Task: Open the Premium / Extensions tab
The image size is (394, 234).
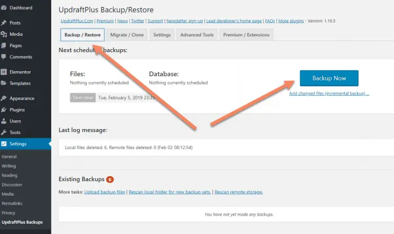Action: pyautogui.click(x=246, y=35)
